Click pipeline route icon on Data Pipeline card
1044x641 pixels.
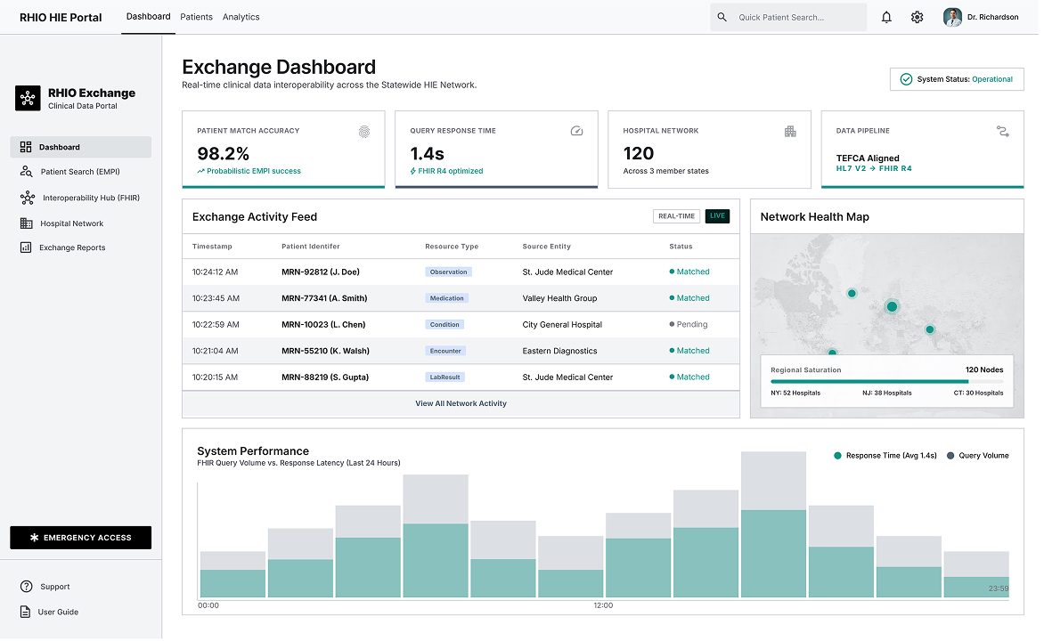tap(1007, 132)
